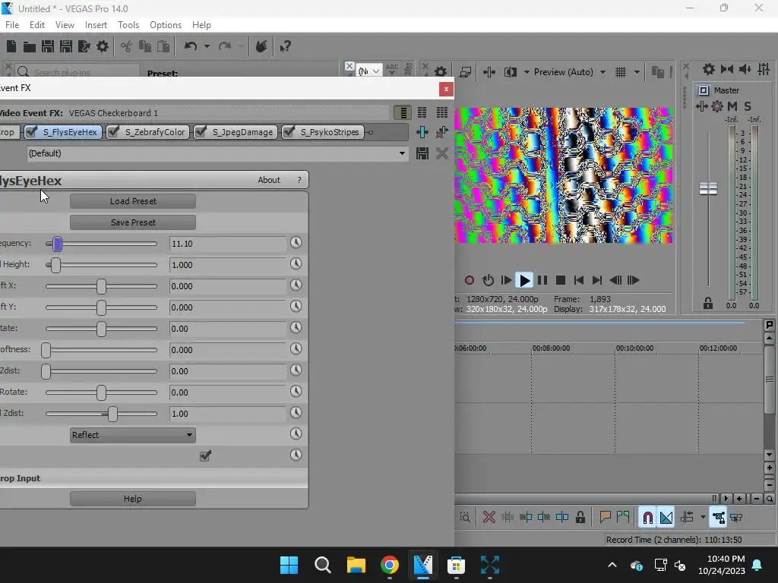Screen dimensions: 778x583
Task: Open preview Project Video Properties gear
Action: (x=440, y=72)
